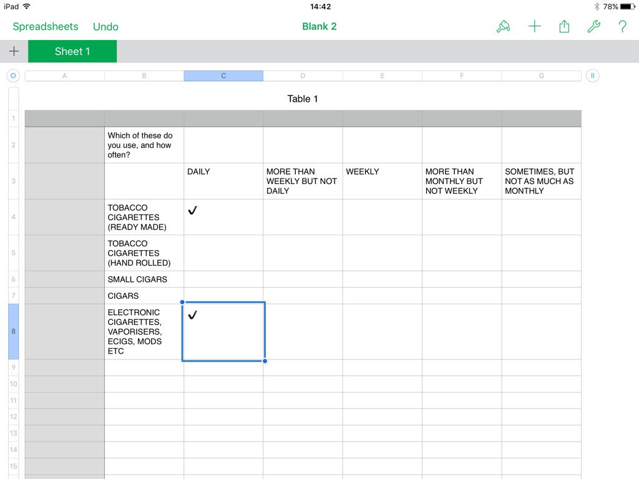
Task: Select checkmark cell in ready made row
Action: 223,217
